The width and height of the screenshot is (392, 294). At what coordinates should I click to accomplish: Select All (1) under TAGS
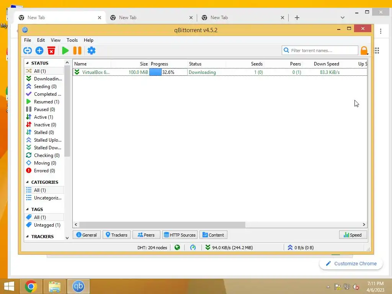(x=44, y=217)
